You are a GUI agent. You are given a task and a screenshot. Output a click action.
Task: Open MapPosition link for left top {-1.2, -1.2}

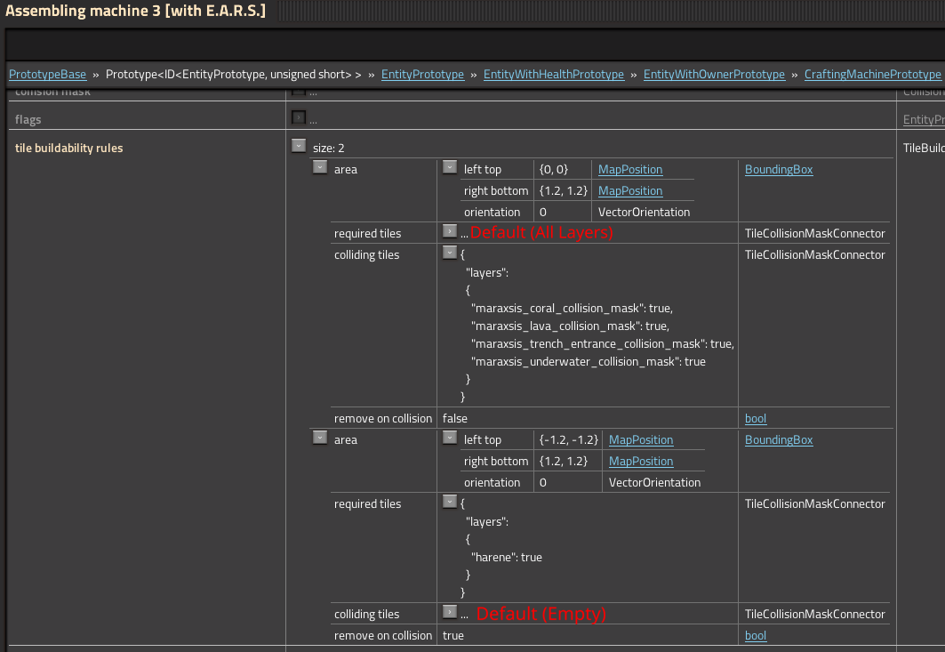click(641, 439)
